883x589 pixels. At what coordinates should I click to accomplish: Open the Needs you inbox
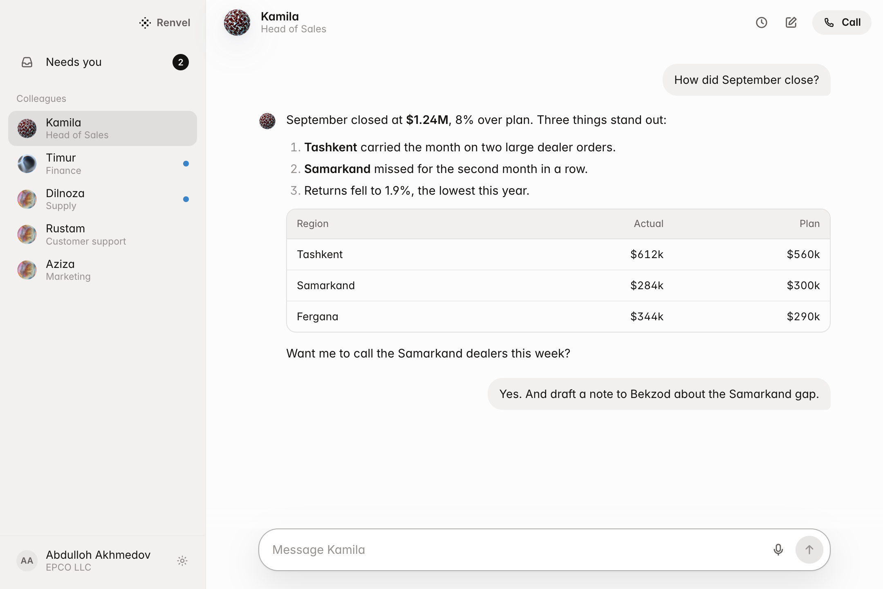click(103, 62)
